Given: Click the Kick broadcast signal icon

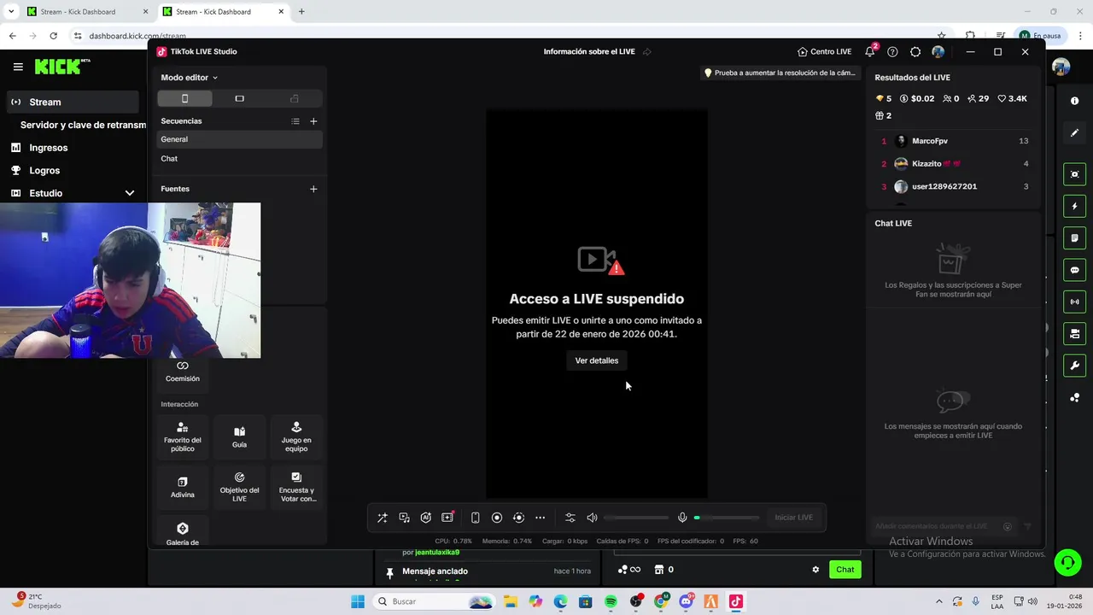Looking at the screenshot, I should (1074, 302).
